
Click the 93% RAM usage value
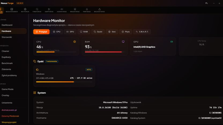point(88,47)
